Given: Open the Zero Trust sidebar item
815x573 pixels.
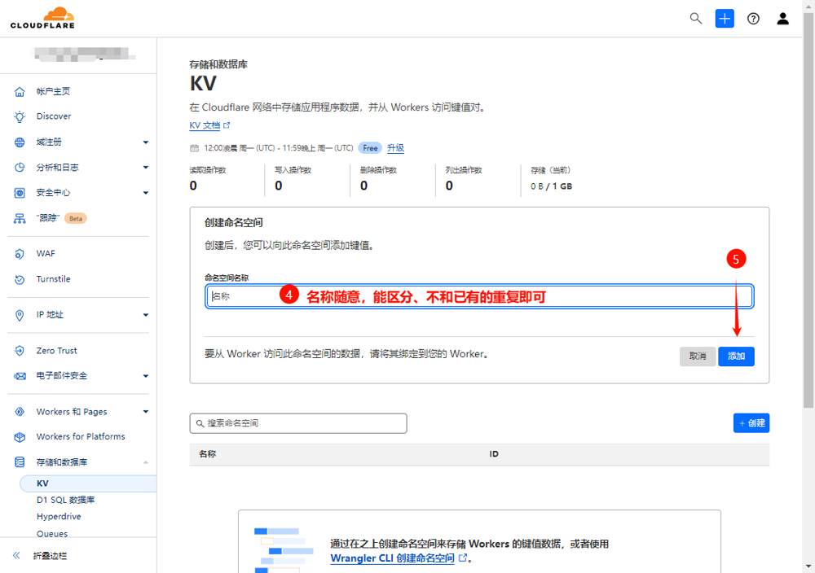Looking at the screenshot, I should [57, 351].
